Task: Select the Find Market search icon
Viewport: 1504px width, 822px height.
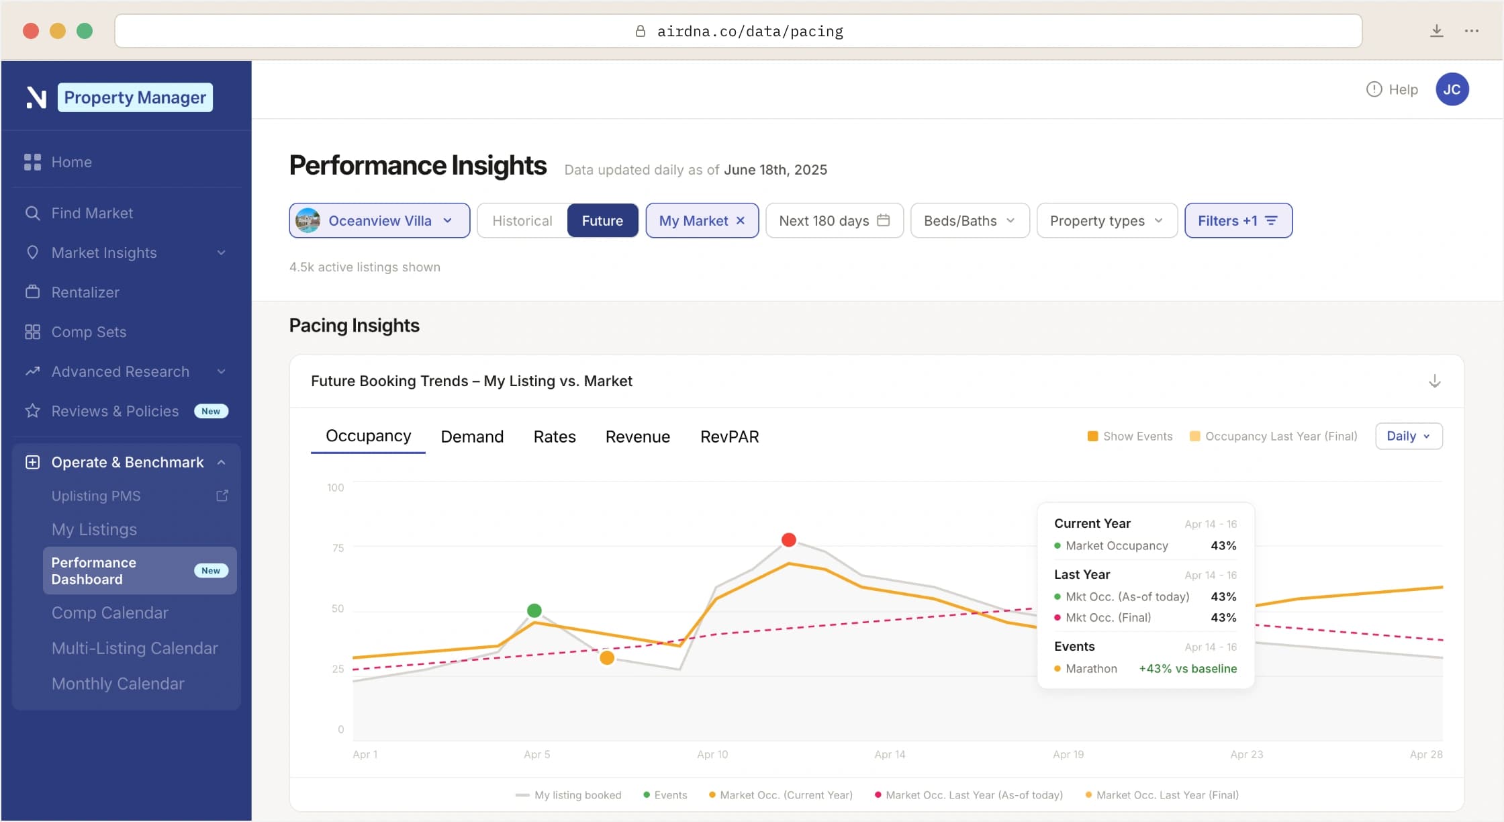Action: tap(33, 213)
